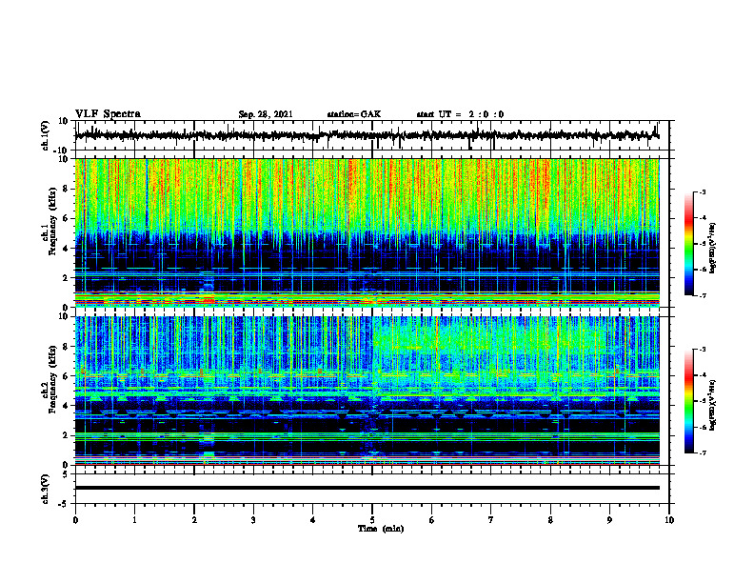Viewport: 754px width, 583px height.
Task: Click the "-3" value atop ch.2 colorbar
Action: [x=703, y=350]
